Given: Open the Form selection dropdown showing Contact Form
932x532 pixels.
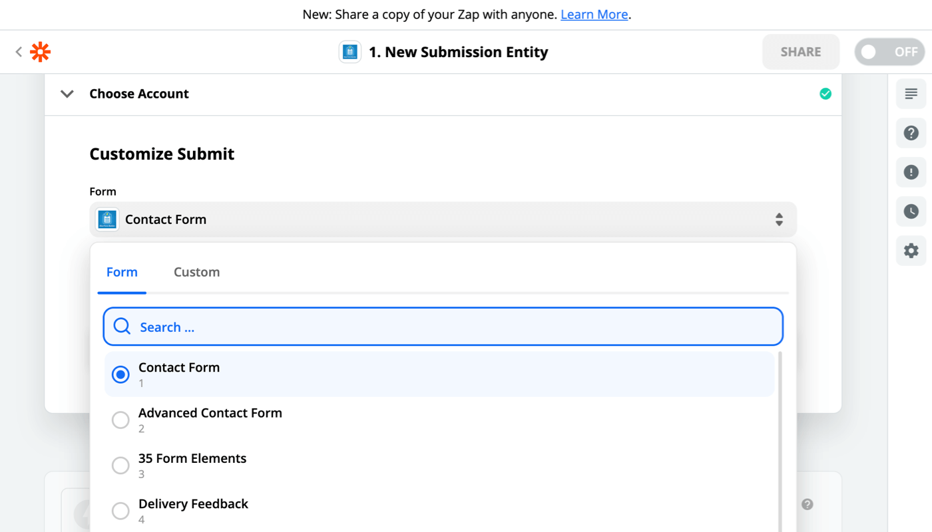Looking at the screenshot, I should (443, 219).
